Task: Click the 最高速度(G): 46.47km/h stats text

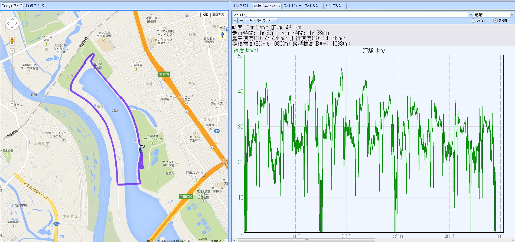Action: (260, 38)
